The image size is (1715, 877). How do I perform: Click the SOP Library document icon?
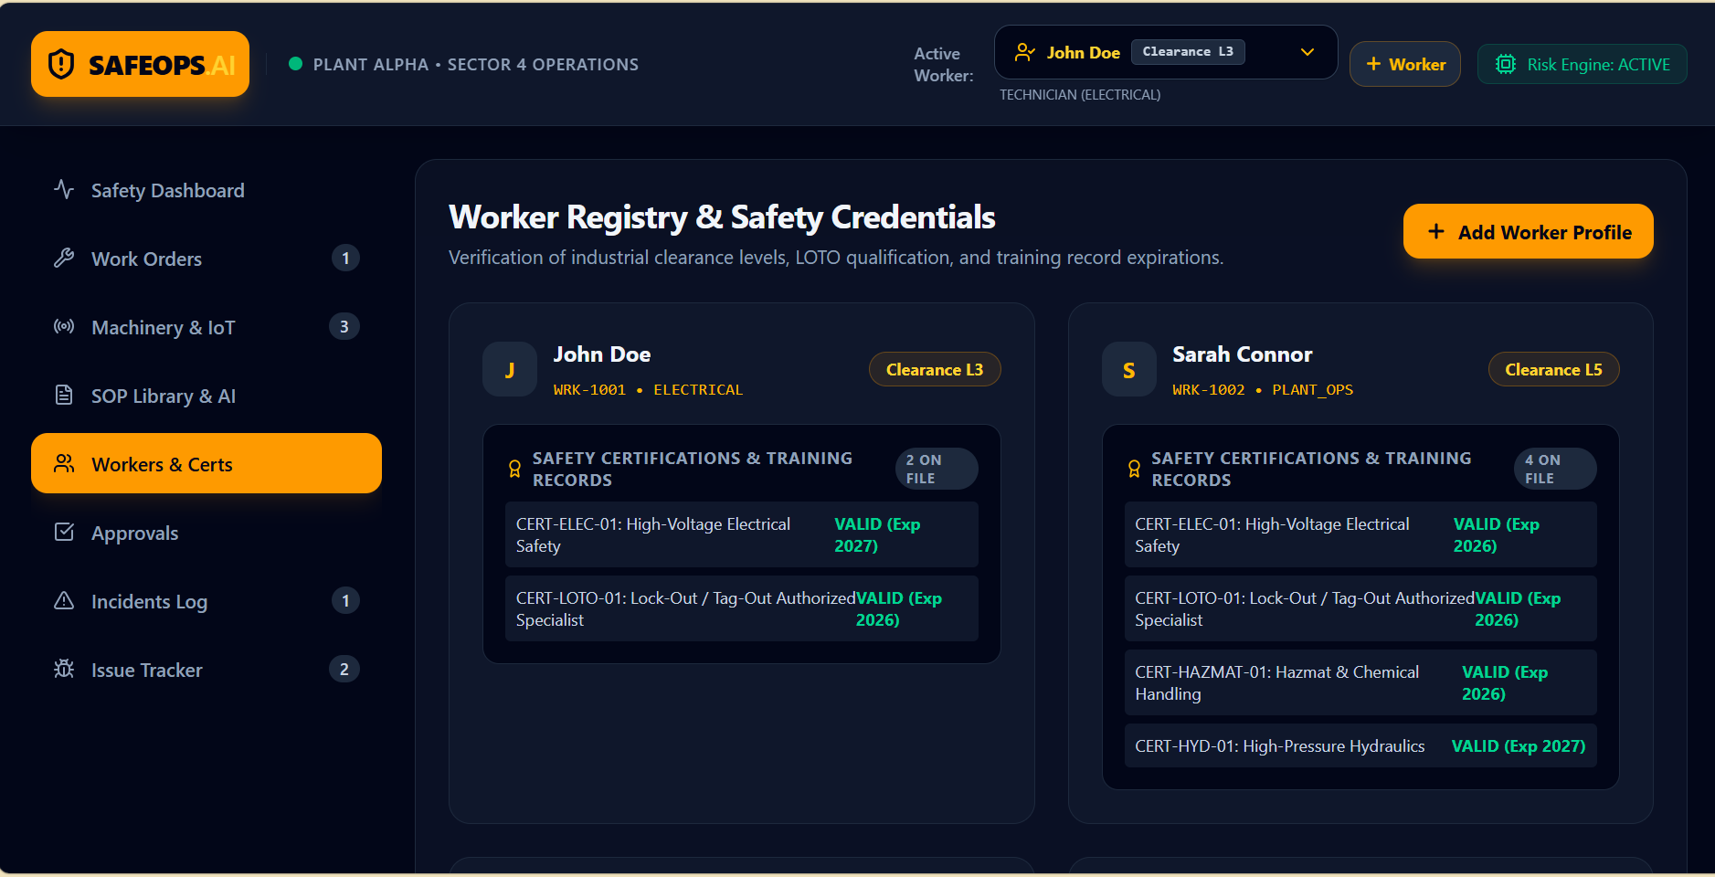point(64,395)
